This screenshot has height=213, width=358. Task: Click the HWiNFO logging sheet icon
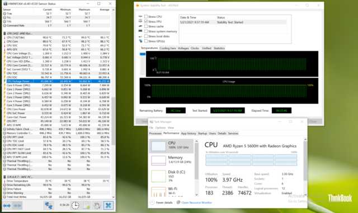(x=86, y=206)
